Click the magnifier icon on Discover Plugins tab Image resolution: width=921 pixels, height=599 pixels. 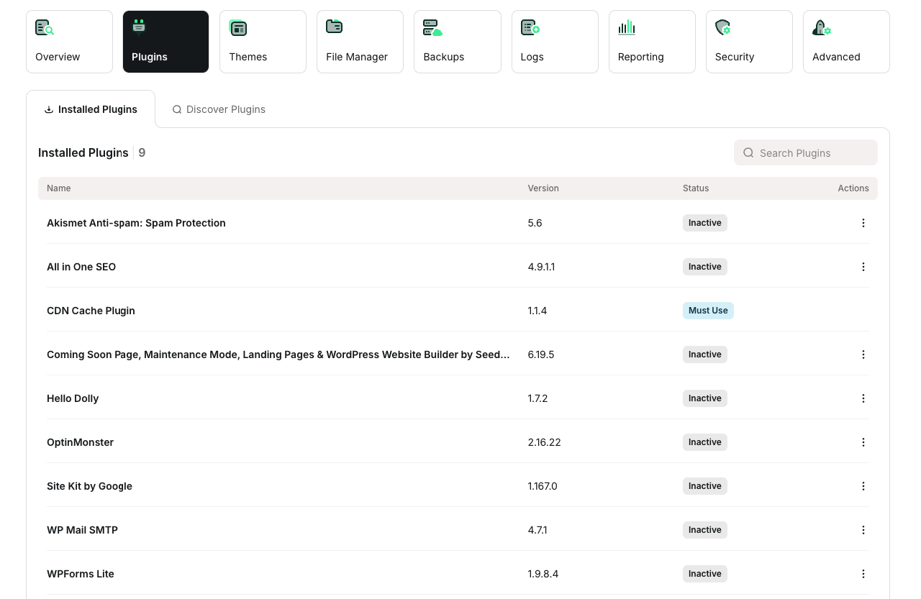click(177, 109)
